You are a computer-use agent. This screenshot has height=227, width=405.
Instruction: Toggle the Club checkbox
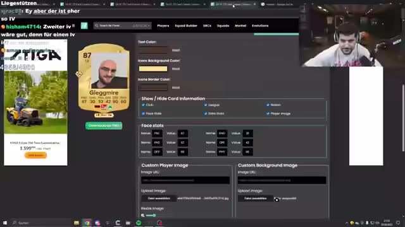coord(143,105)
